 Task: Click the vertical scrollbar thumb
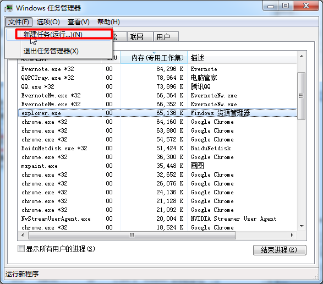pos(302,96)
